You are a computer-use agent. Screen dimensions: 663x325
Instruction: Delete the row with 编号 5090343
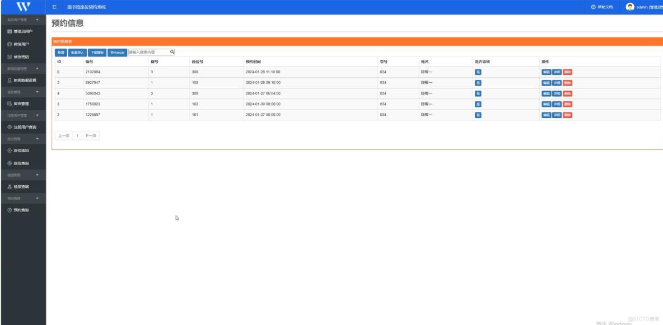coord(567,93)
